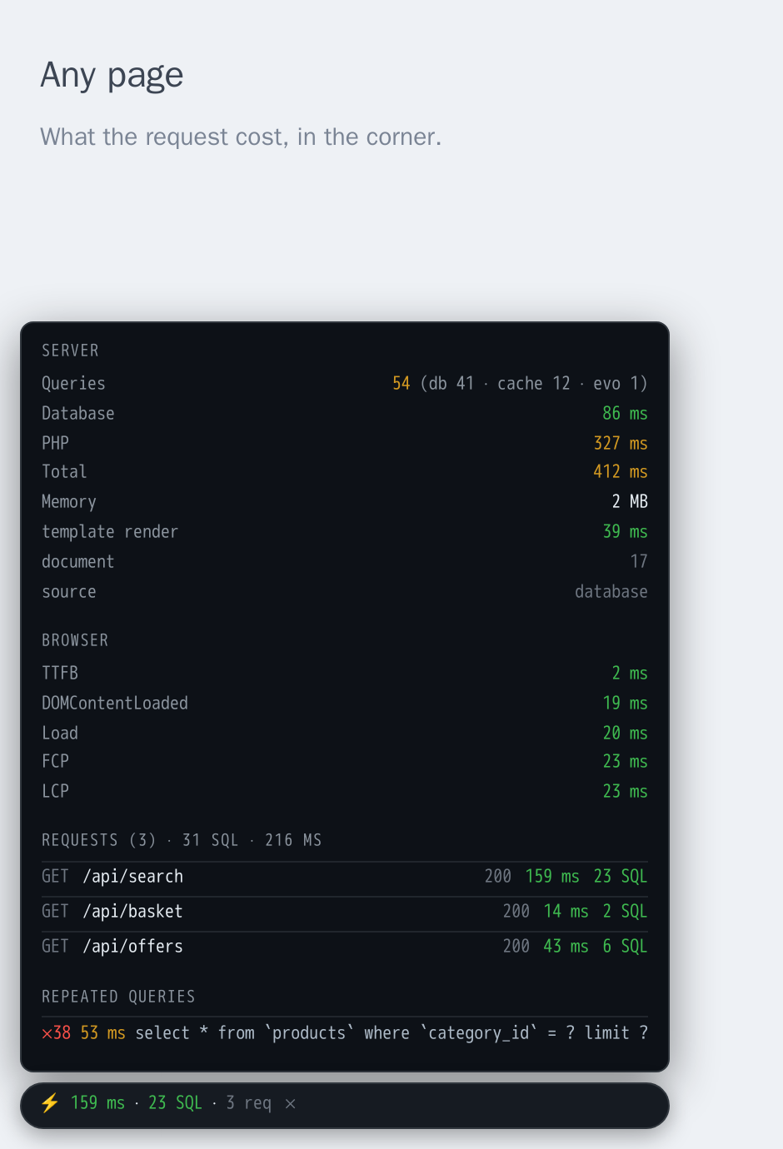The width and height of the screenshot is (783, 1149).
Task: Close the debug bar with the × icon
Action: click(x=291, y=1104)
